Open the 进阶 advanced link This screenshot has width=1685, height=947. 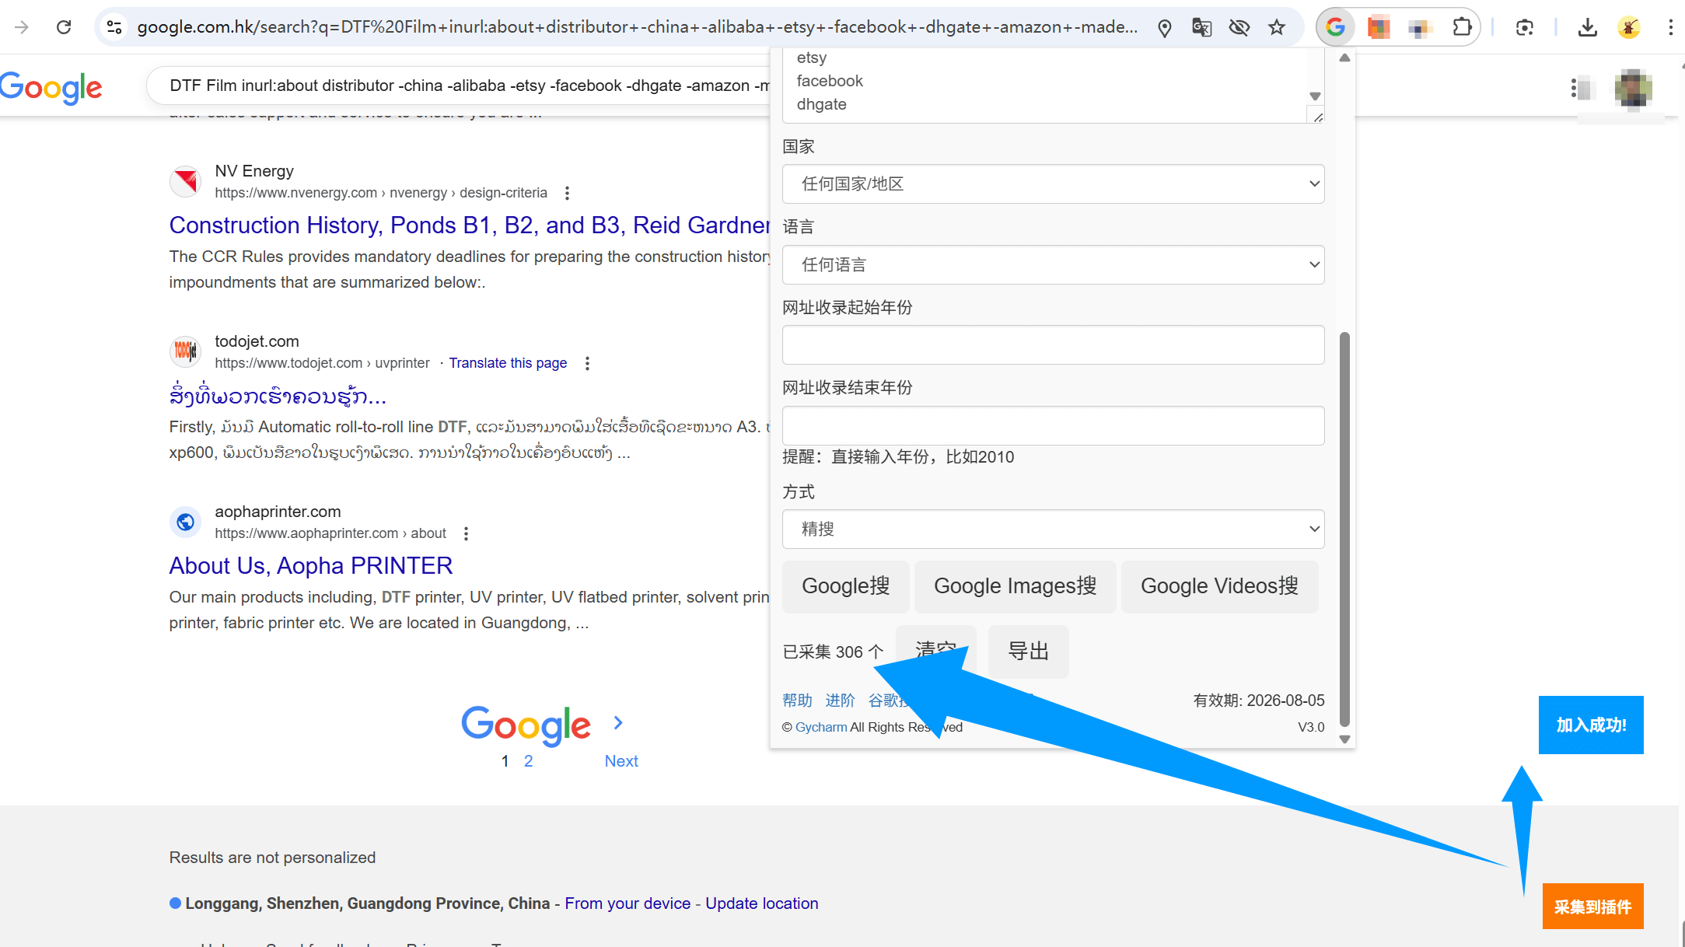coord(840,701)
